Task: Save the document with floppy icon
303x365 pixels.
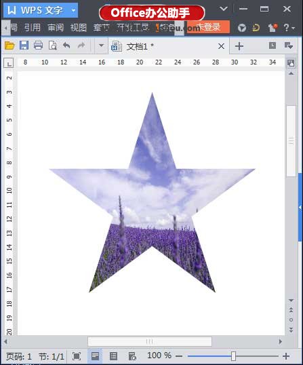Action: point(24,45)
